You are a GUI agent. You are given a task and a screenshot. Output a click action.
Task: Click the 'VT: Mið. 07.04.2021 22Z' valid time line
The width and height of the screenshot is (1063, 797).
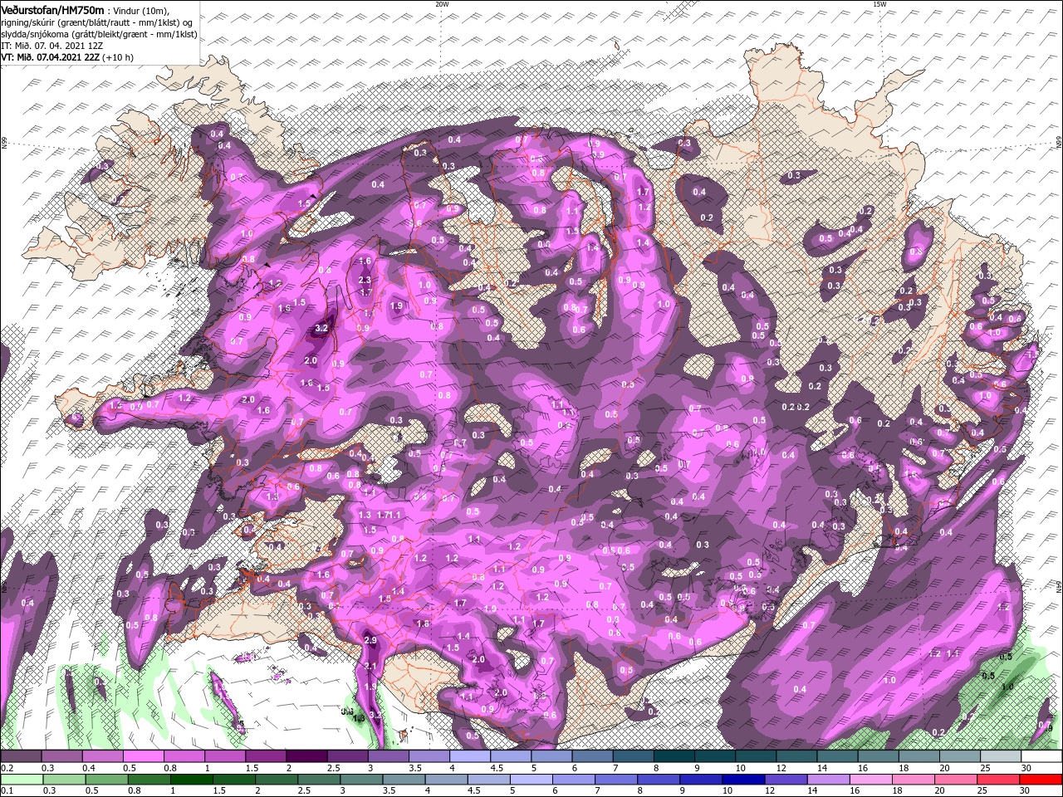click(x=51, y=57)
